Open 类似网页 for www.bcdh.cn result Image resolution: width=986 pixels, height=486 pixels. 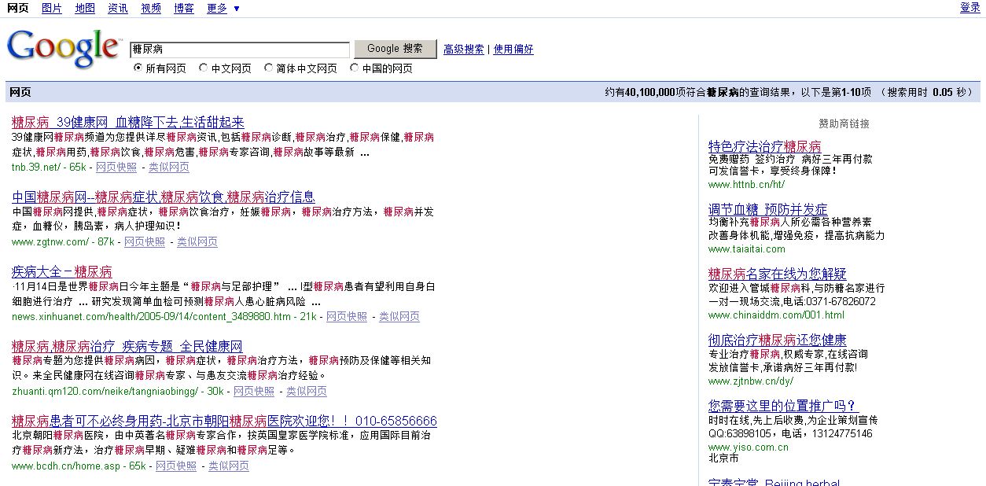click(x=229, y=466)
